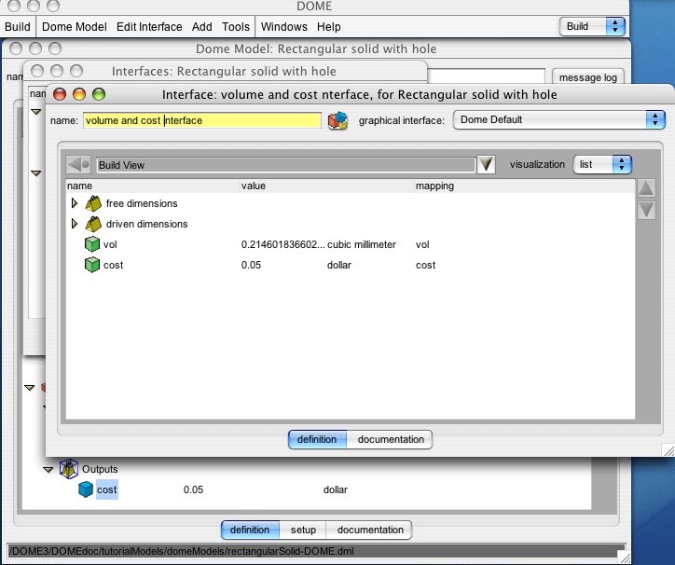Close the interface window with red button

click(x=60, y=94)
